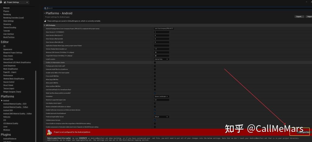Image resolution: width=312 pixels, height=142 pixels.
Task: Click the warning gears icon in red banner
Action: point(50,132)
